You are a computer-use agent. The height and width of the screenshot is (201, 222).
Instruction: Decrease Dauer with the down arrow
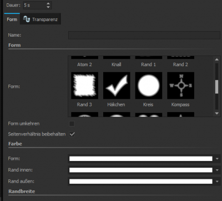pos(48,7)
